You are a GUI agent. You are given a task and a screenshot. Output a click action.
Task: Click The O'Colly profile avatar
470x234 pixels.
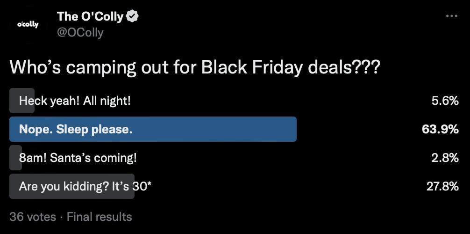[28, 25]
